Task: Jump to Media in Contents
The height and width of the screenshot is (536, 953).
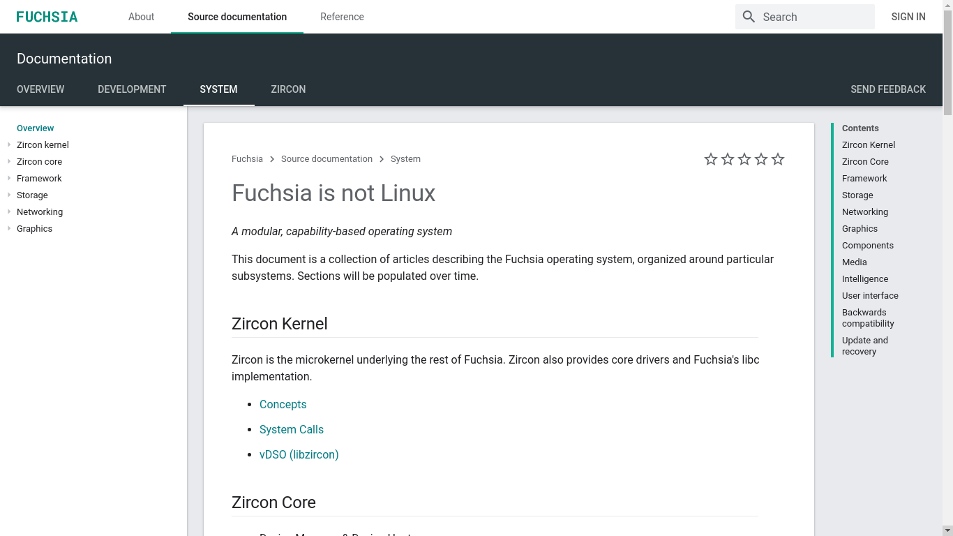Action: pos(855,262)
